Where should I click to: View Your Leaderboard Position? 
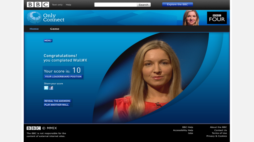pyautogui.click(x=63, y=77)
